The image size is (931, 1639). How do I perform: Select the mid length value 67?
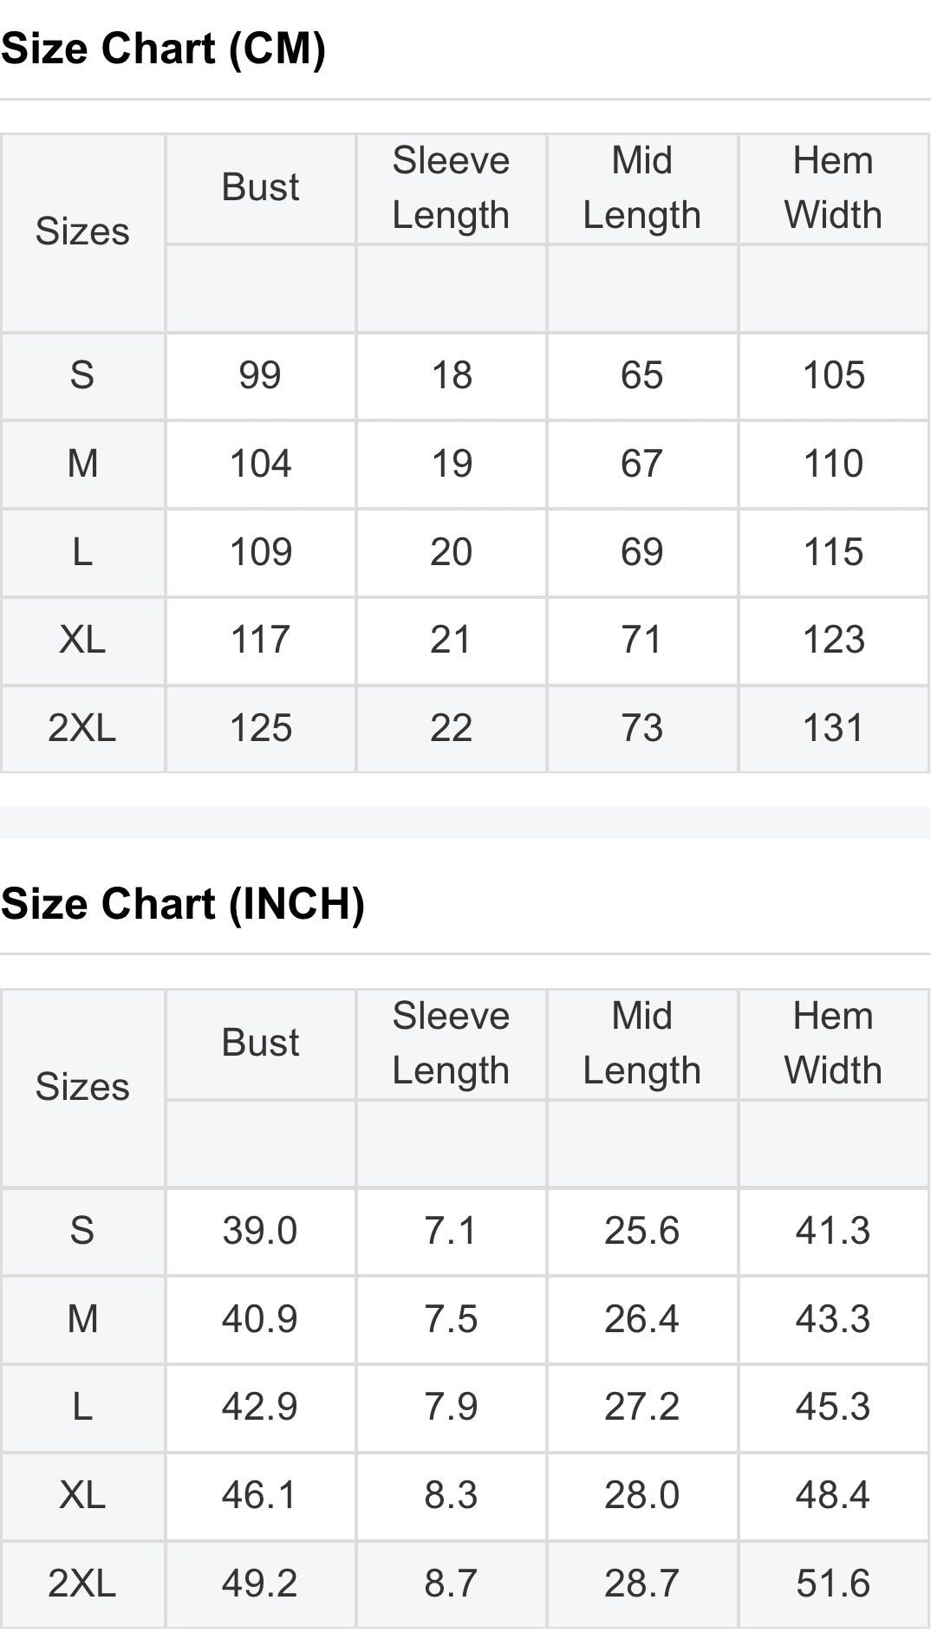641,464
